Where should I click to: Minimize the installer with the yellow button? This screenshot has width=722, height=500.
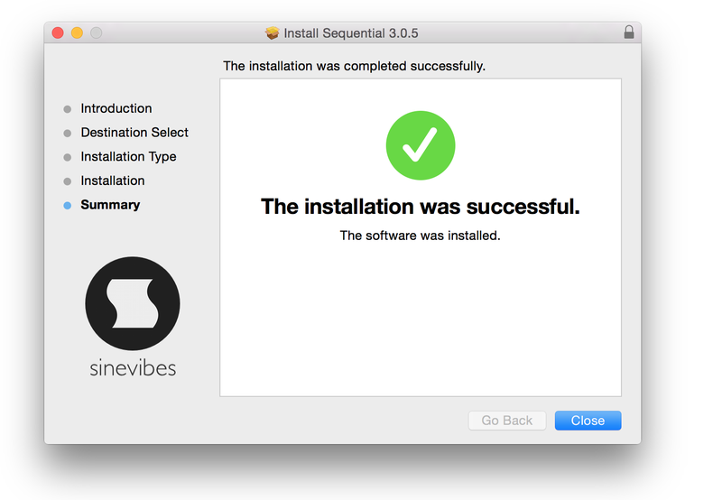coord(77,32)
